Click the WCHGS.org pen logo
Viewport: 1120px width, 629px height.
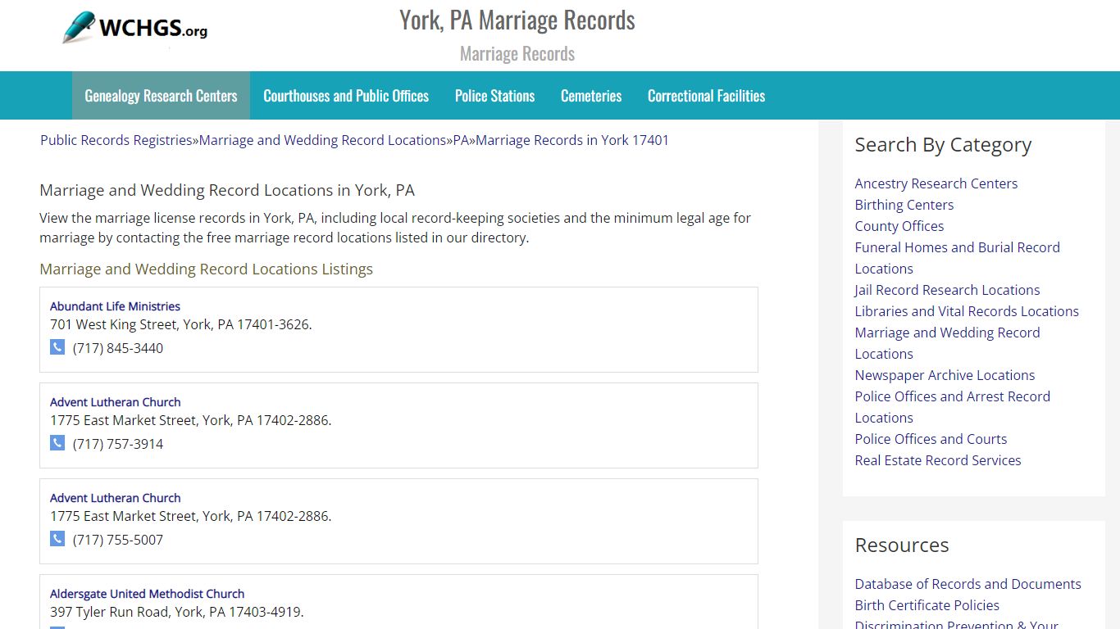pos(135,28)
